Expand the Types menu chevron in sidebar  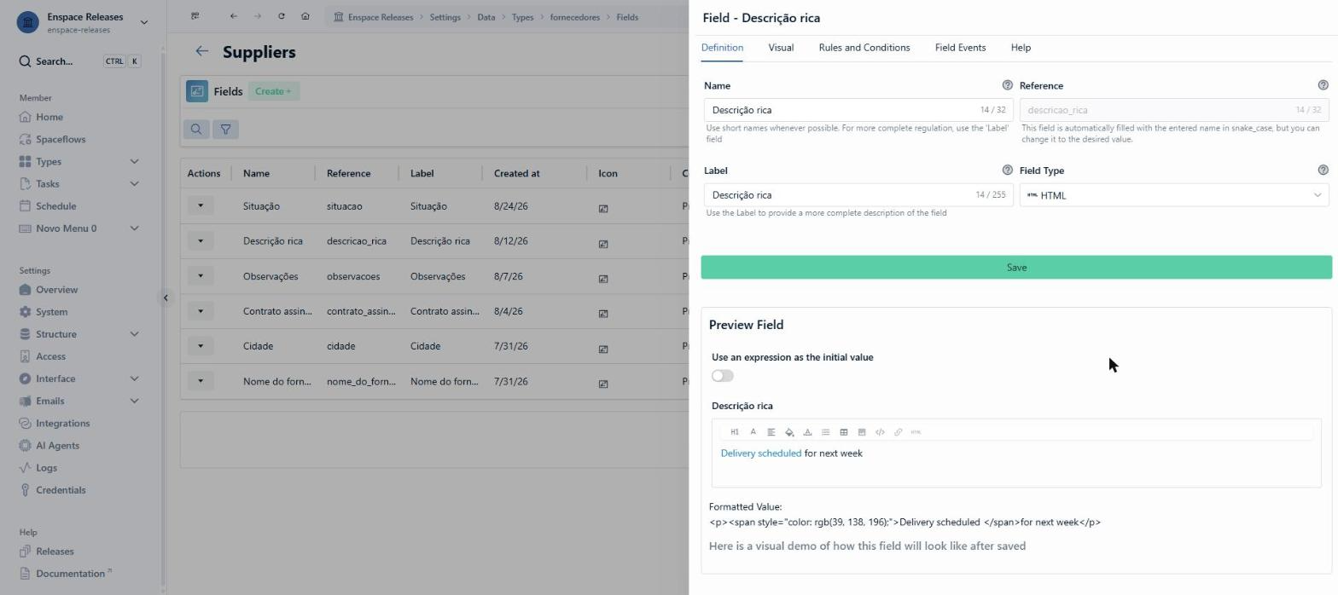tap(134, 161)
